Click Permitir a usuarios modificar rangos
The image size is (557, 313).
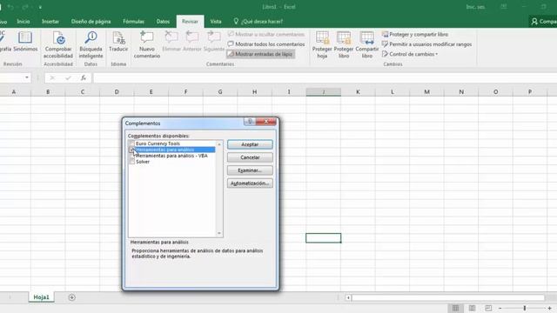[426, 44]
